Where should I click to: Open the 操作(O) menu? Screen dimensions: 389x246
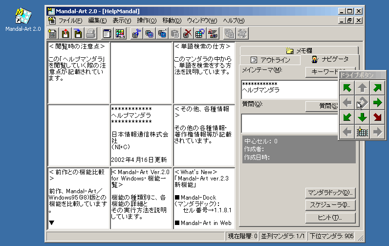[x=147, y=21]
